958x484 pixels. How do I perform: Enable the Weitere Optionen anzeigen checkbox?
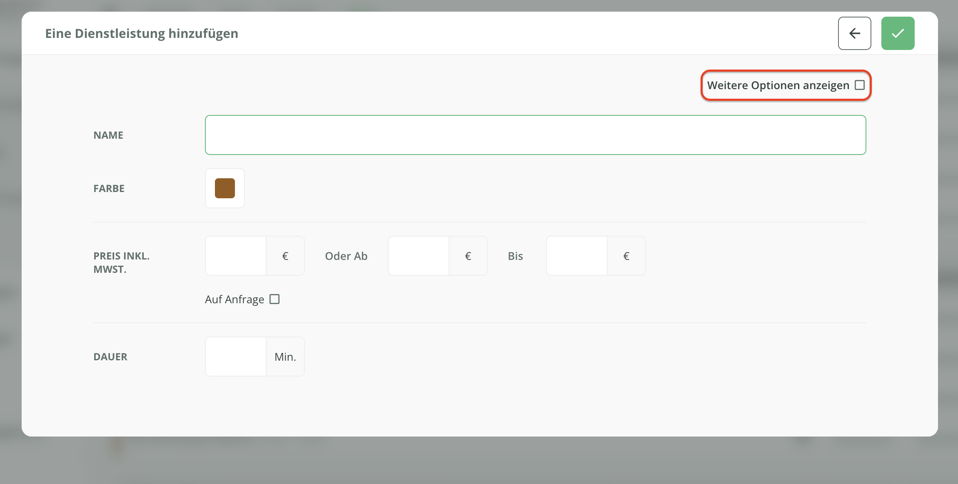click(x=860, y=85)
